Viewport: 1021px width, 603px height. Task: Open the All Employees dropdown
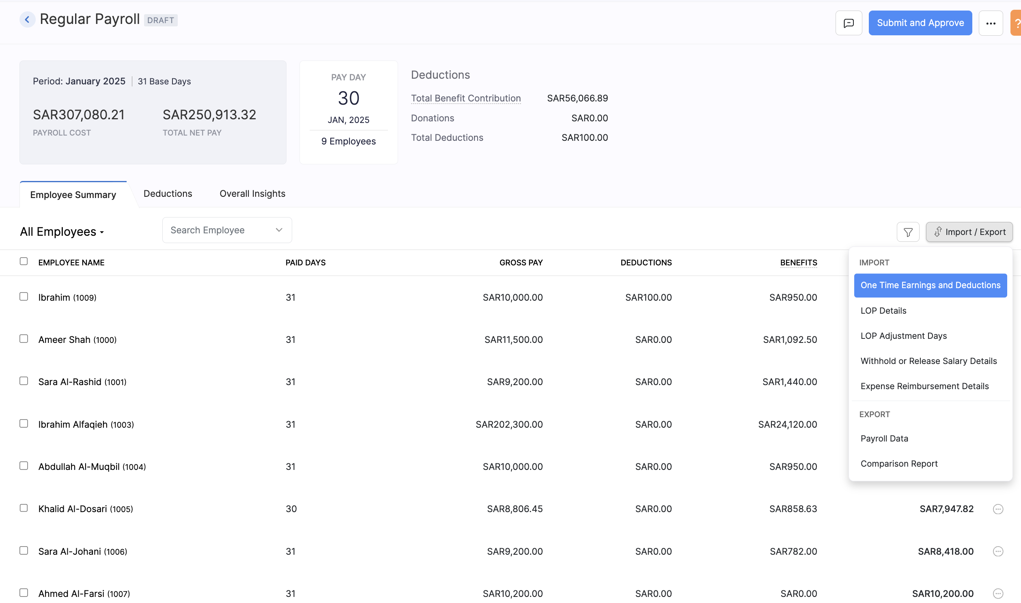pyautogui.click(x=62, y=231)
